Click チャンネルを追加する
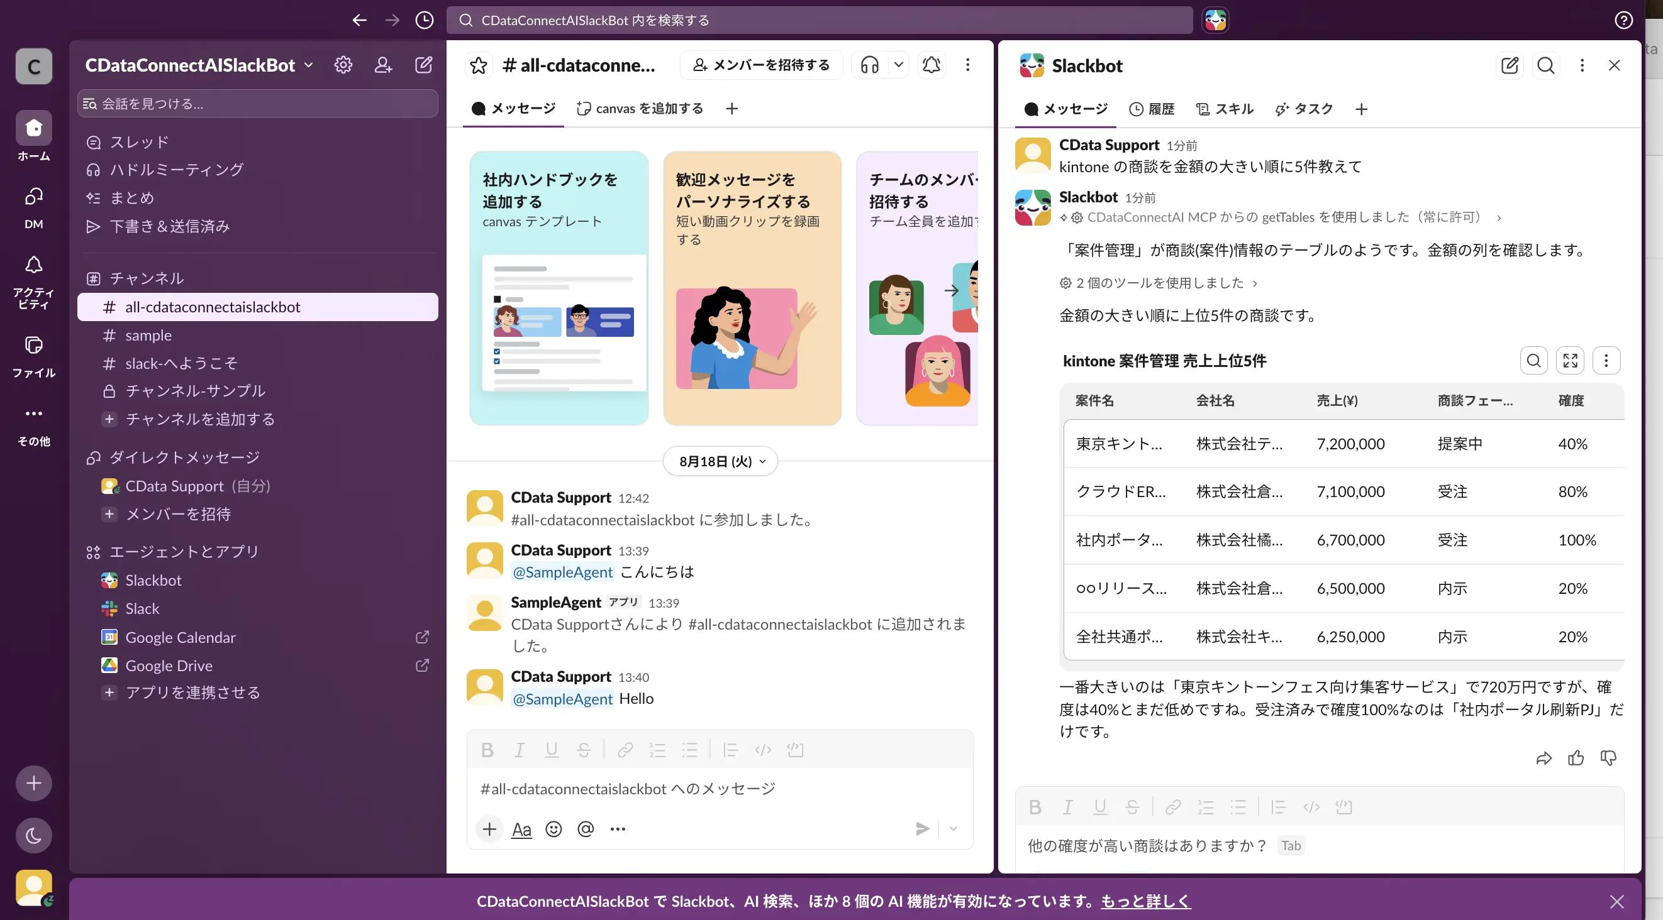The image size is (1663, 920). coord(258,419)
